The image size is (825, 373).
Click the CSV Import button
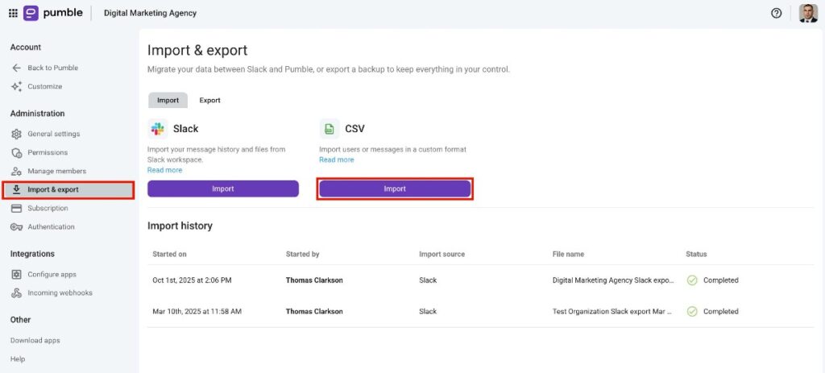point(395,189)
